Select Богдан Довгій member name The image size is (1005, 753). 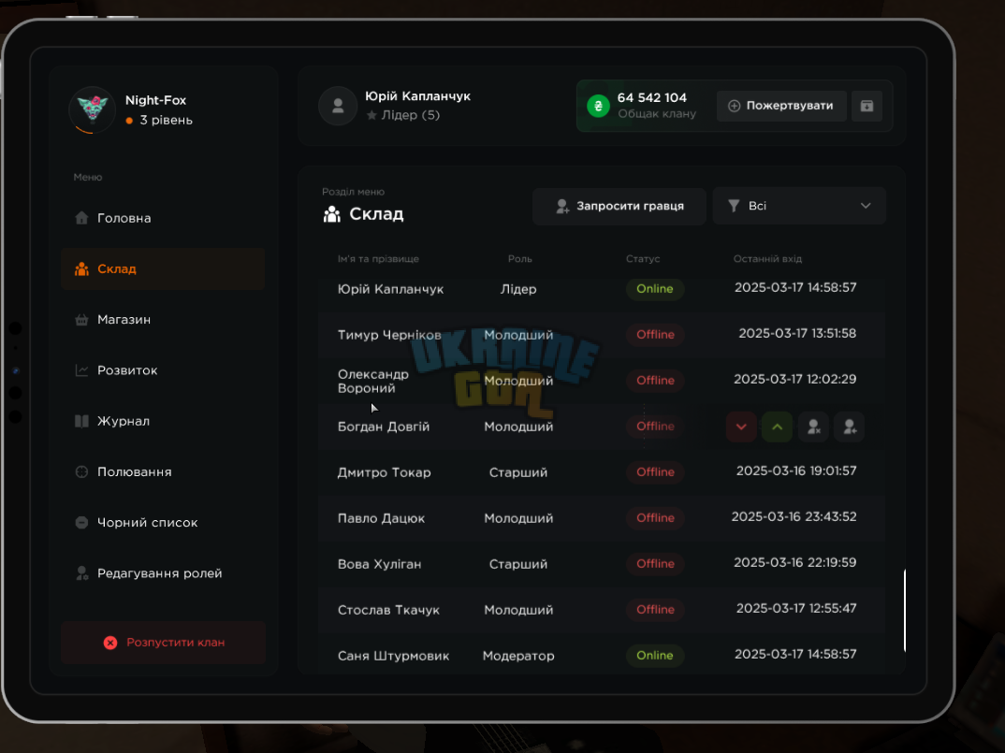pos(384,427)
